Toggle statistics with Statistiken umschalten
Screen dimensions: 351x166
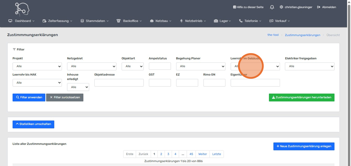click(33, 124)
